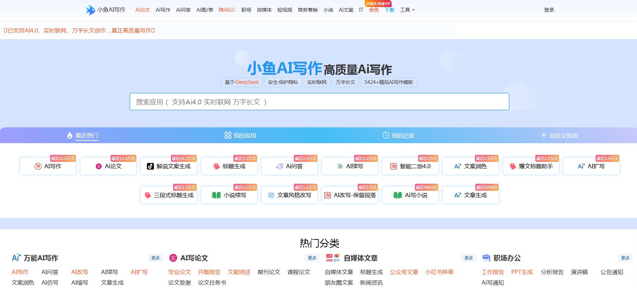Open the 文案润色 app card
The width and height of the screenshot is (637, 304).
tap(471, 166)
